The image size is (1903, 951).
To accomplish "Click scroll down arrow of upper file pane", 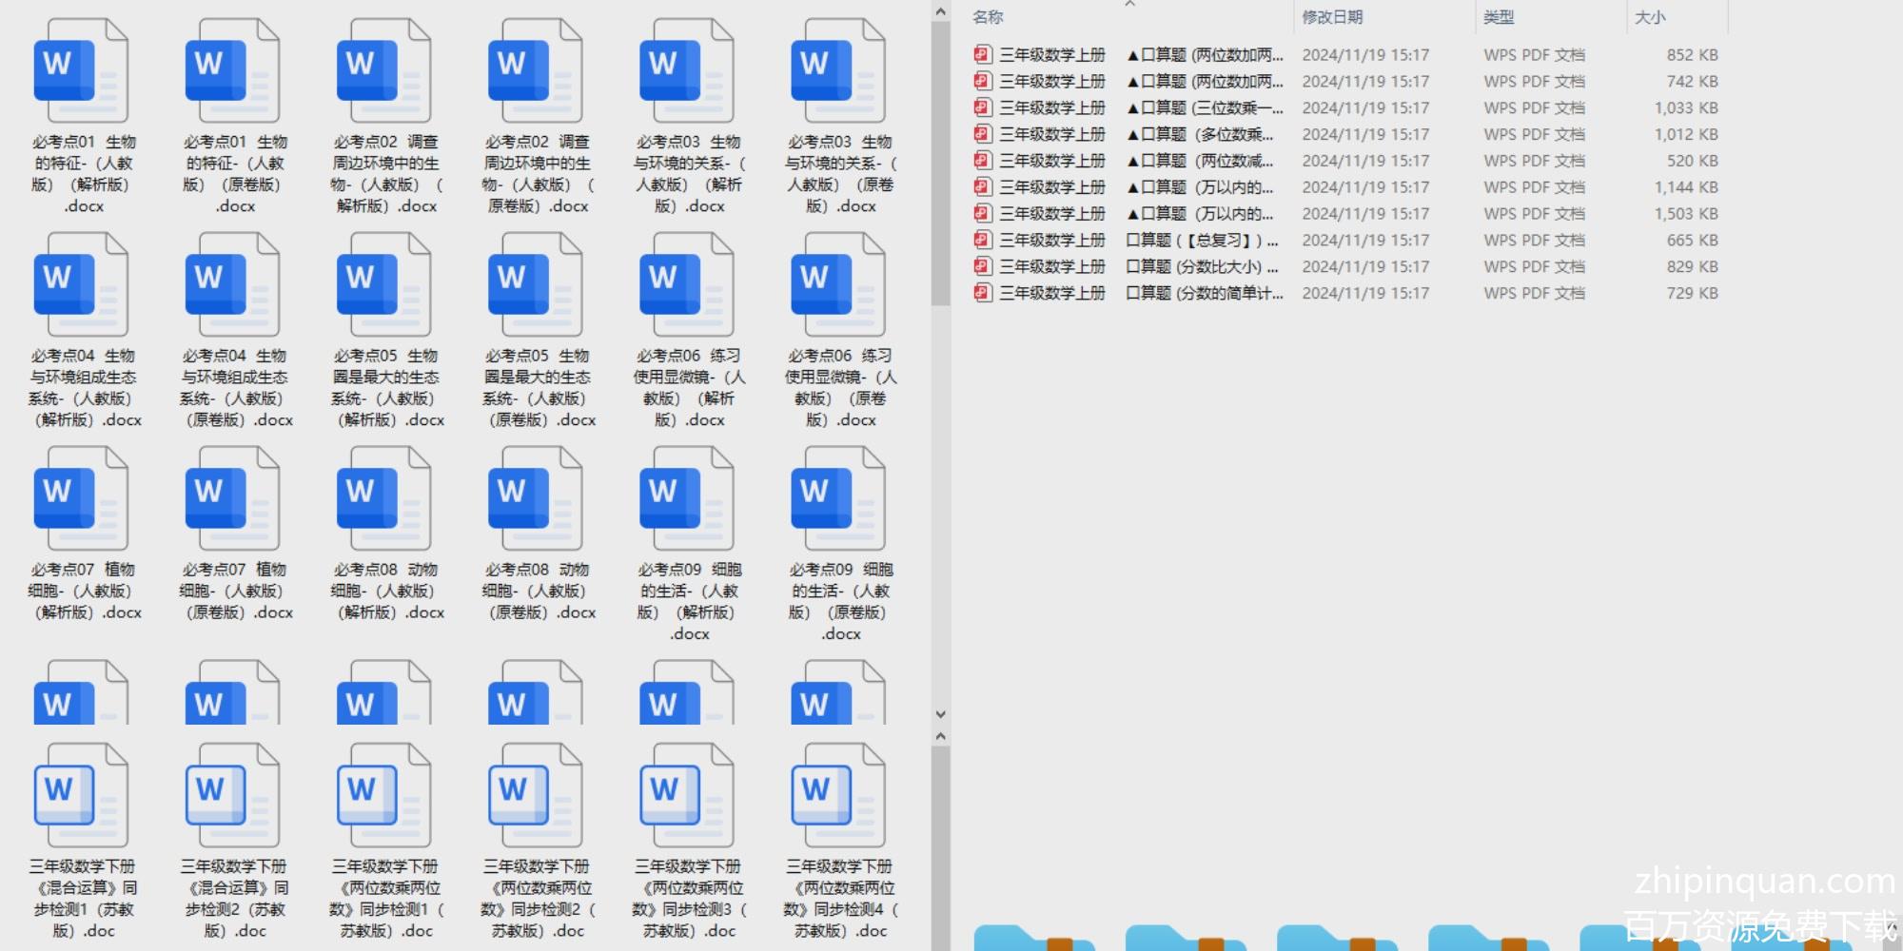I will click(940, 714).
